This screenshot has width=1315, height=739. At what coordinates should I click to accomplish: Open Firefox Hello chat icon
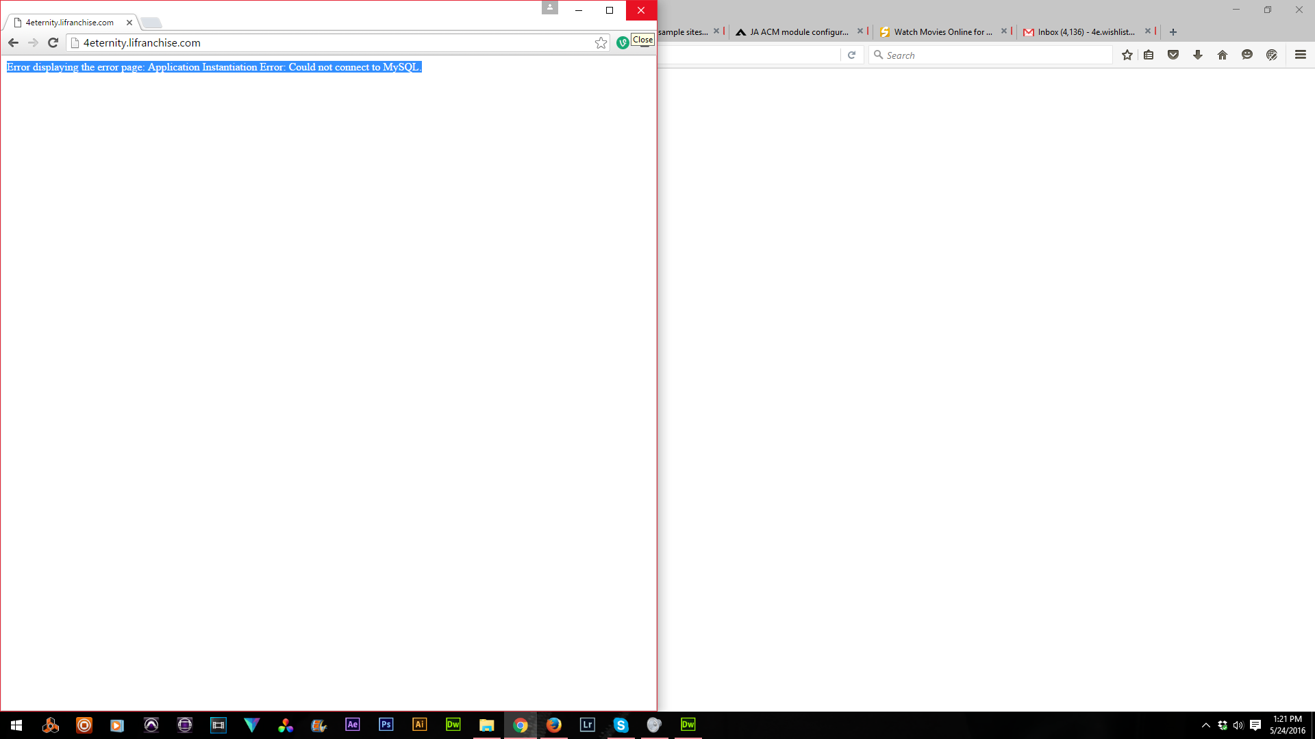pyautogui.click(x=1247, y=55)
